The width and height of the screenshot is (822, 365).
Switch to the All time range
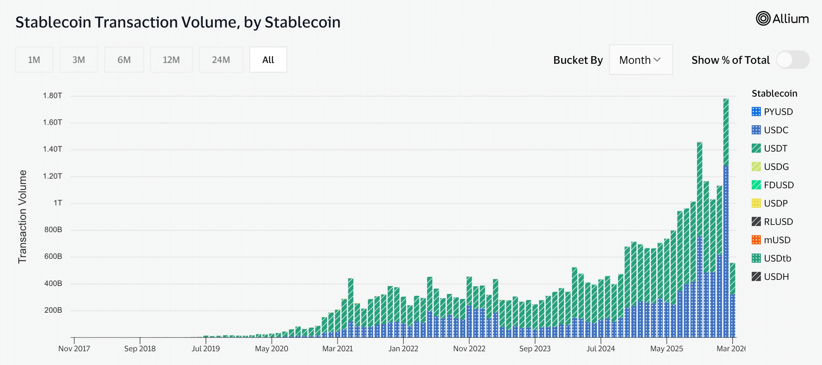pyautogui.click(x=268, y=60)
